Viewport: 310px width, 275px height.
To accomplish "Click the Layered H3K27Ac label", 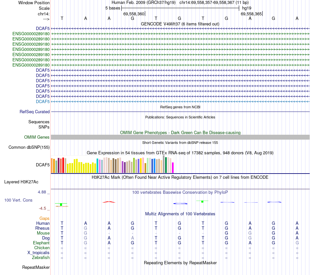I will (x=21, y=182).
